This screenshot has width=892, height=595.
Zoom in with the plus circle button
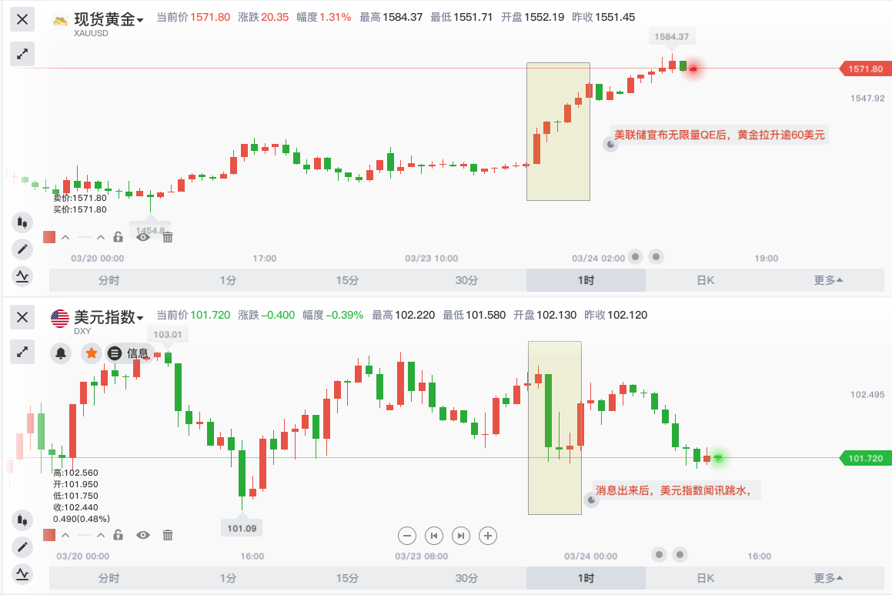(487, 536)
